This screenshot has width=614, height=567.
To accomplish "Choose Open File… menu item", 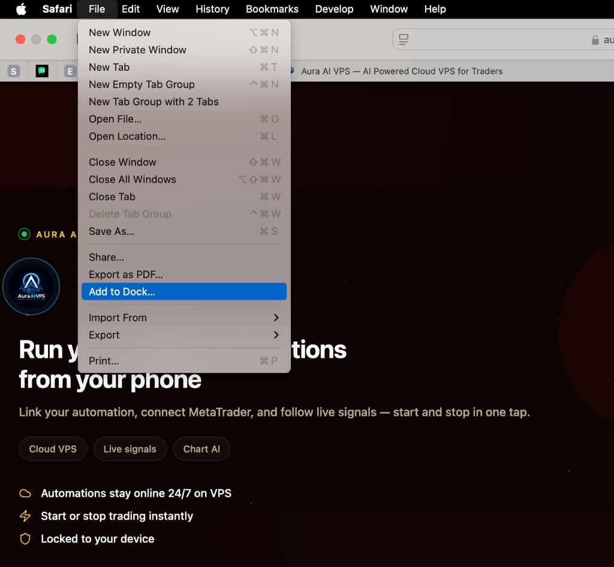I will pos(184,119).
